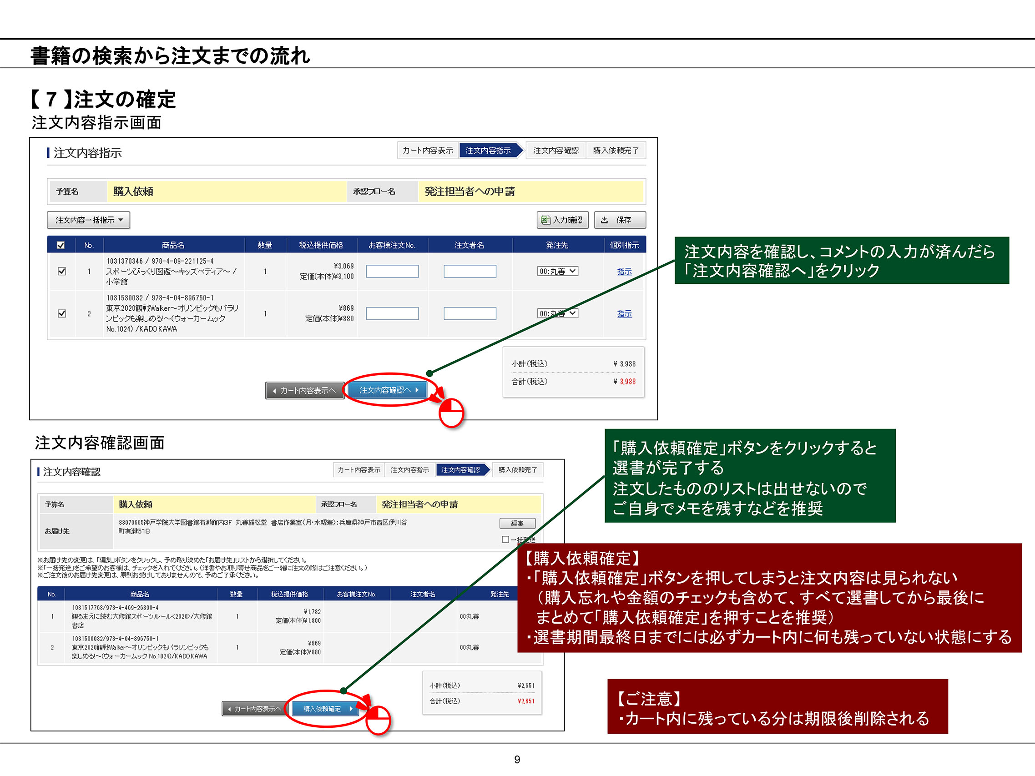This screenshot has height=776, width=1035.
Task: Click the 保存 download icon button
Action: click(620, 220)
